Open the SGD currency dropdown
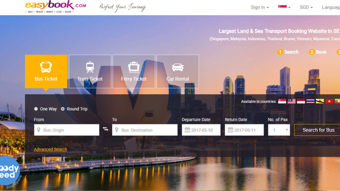Image resolution: width=340 pixels, height=191 pixels. (x=306, y=7)
